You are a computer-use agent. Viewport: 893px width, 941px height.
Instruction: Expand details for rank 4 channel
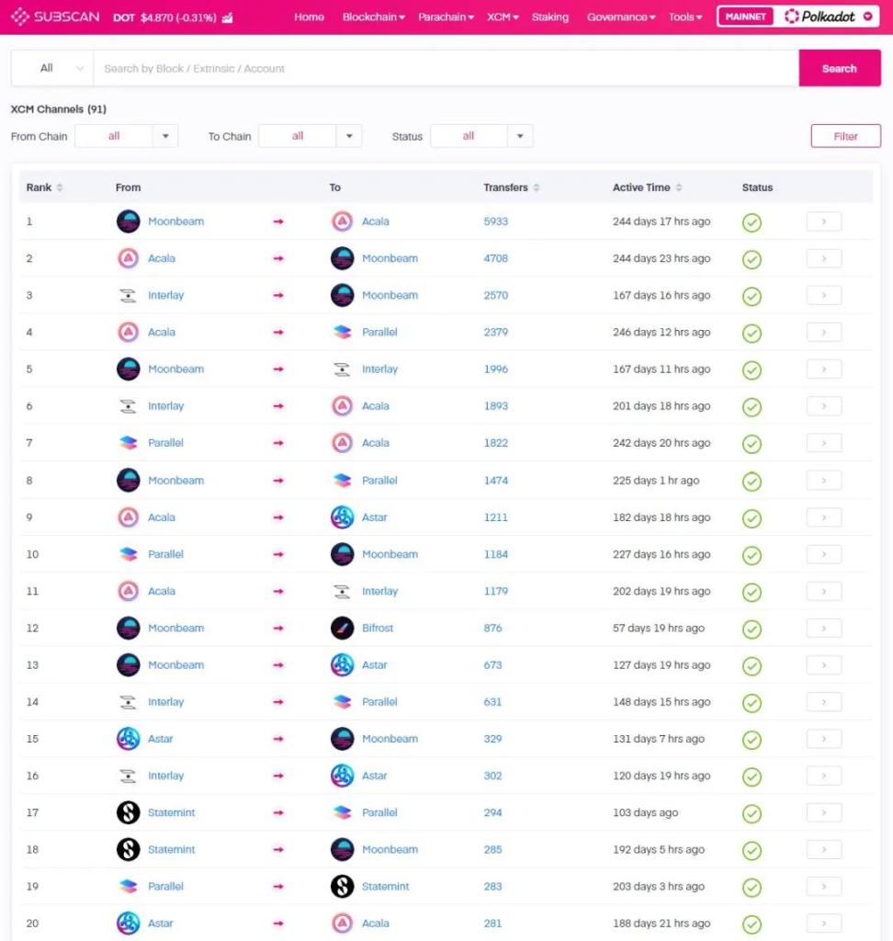[824, 333]
